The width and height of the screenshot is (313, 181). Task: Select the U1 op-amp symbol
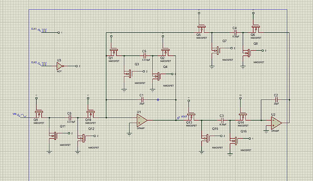click(142, 120)
